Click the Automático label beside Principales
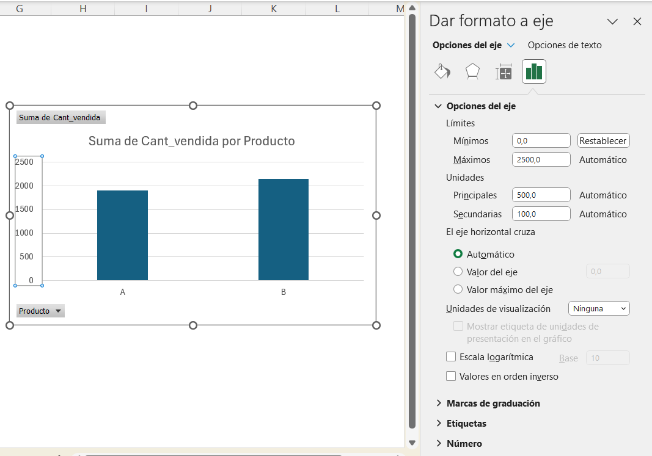 [603, 195]
